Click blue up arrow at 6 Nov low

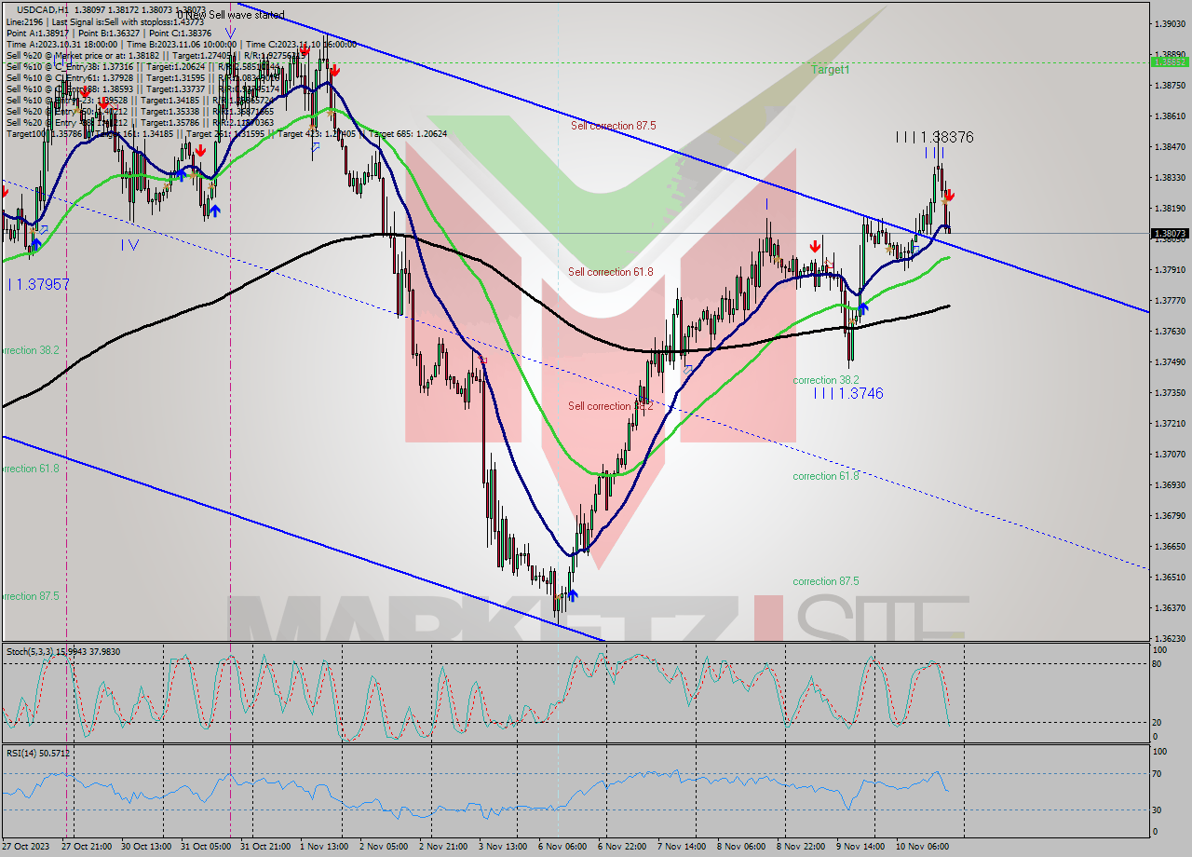(572, 595)
